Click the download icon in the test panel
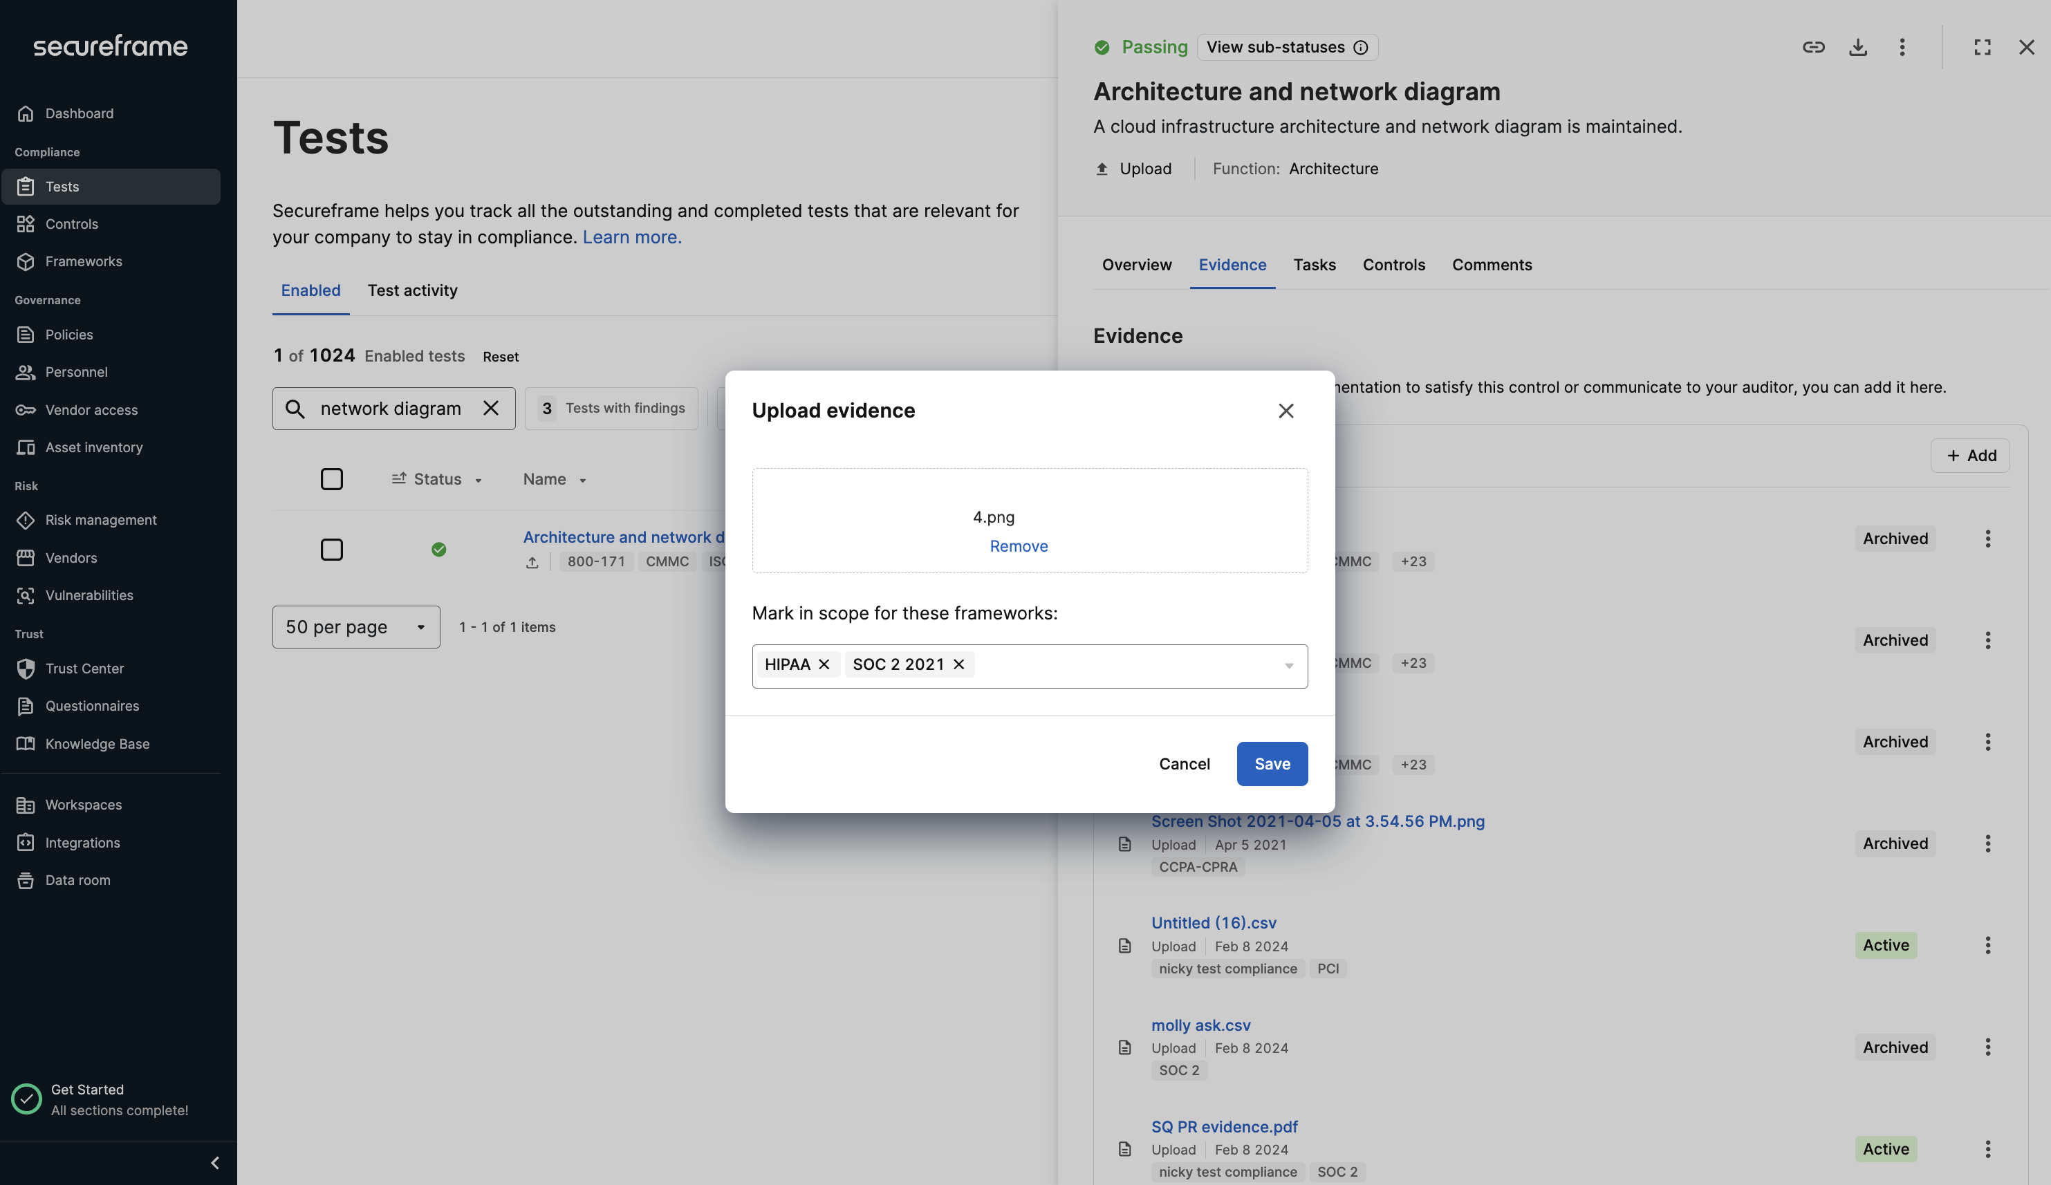Viewport: 2051px width, 1185px height. click(1858, 47)
